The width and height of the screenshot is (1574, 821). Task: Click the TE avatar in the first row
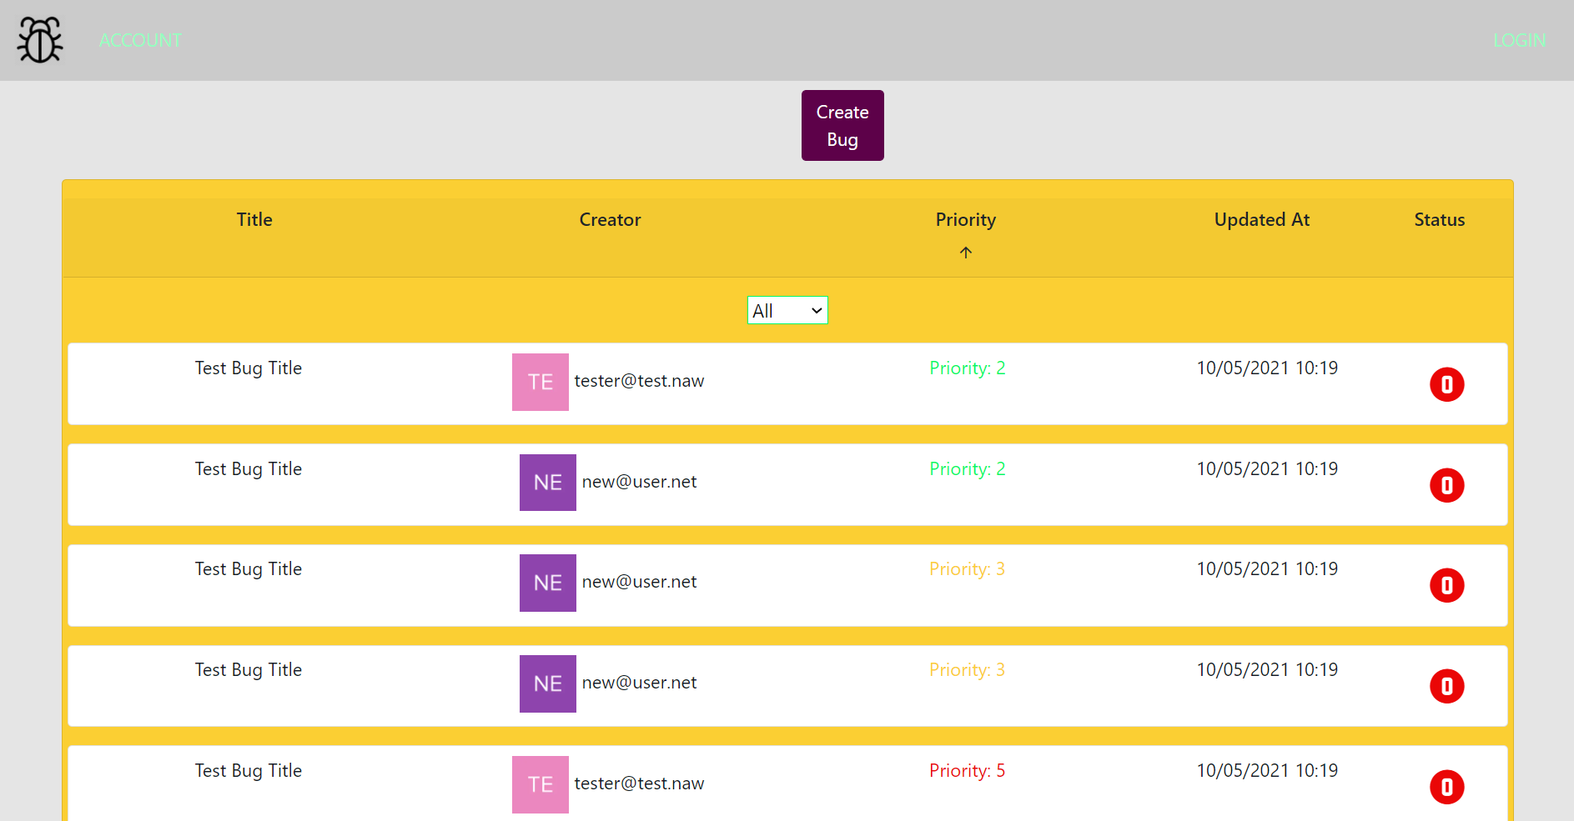point(541,382)
